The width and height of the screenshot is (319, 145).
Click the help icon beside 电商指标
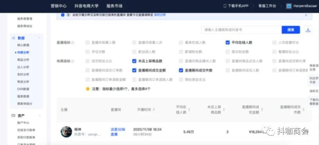[x=73, y=61]
